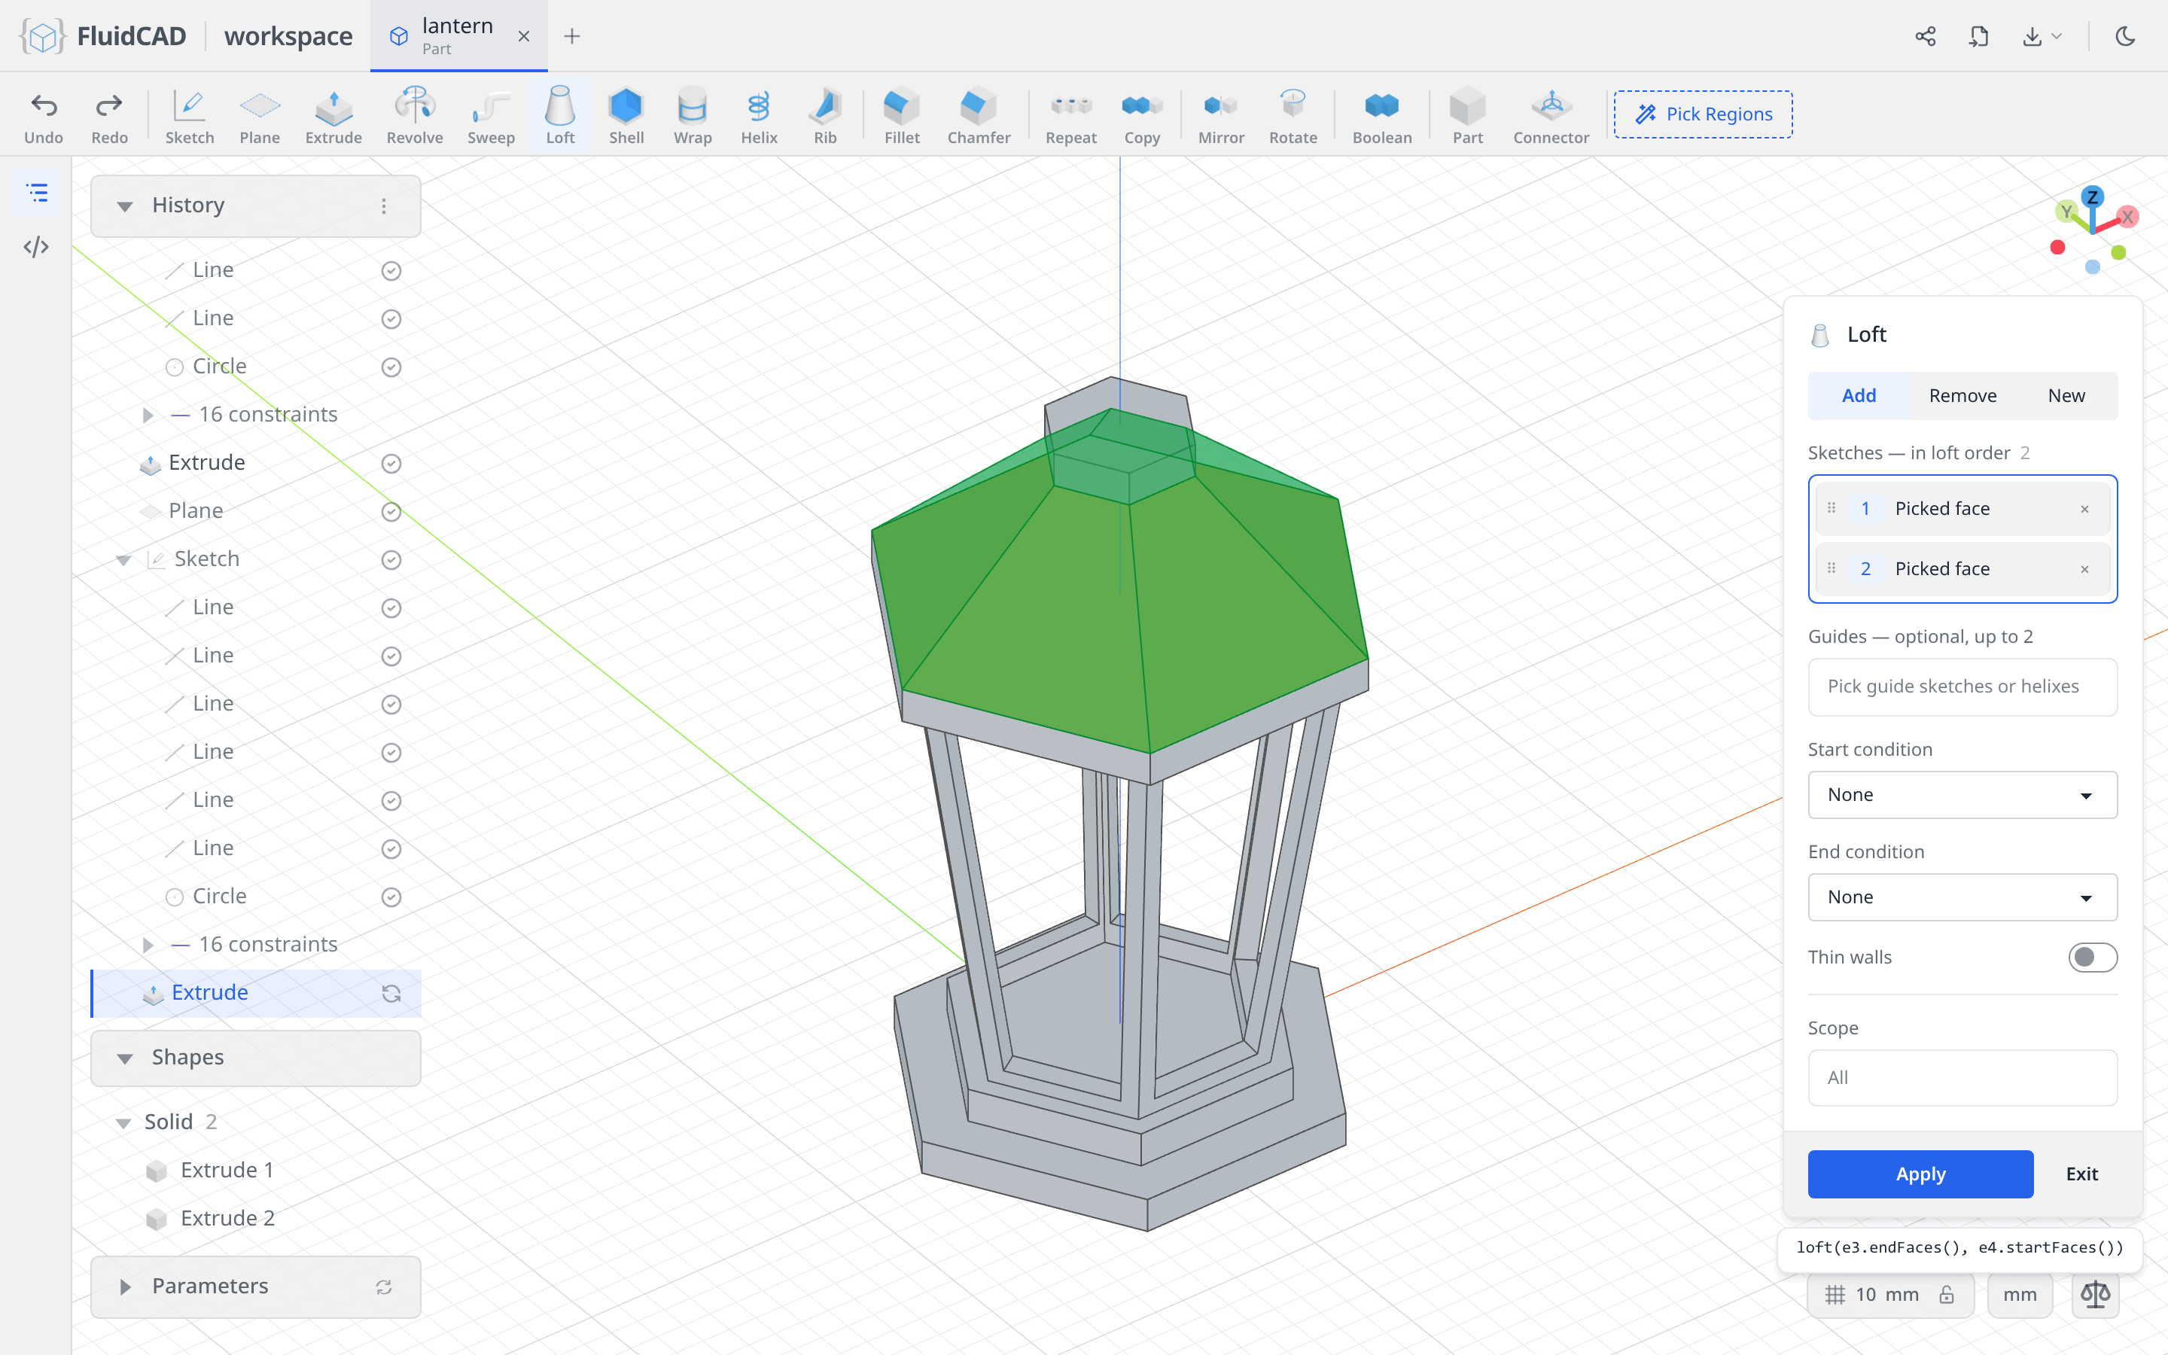Click the Scope input field
This screenshot has width=2168, height=1355.
click(1962, 1077)
